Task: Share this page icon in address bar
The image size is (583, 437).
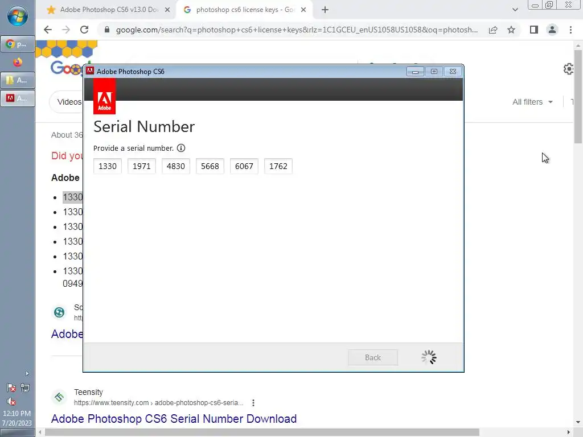Action: pos(493,30)
